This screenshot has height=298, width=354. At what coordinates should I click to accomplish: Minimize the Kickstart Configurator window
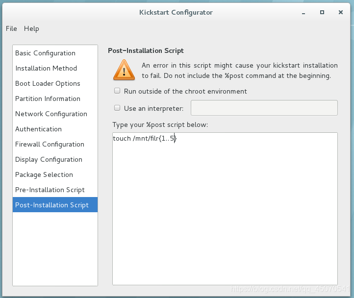pos(303,13)
